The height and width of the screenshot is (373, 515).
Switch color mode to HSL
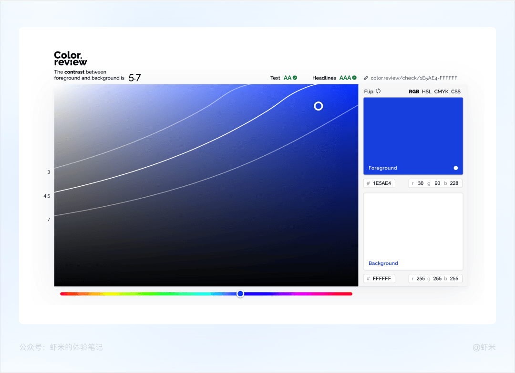[x=427, y=91]
